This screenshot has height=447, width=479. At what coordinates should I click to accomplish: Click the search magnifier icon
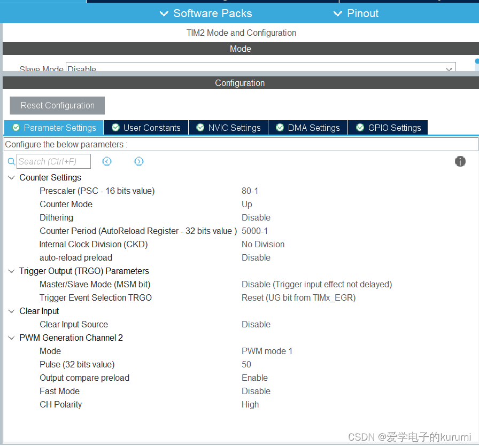[11, 161]
